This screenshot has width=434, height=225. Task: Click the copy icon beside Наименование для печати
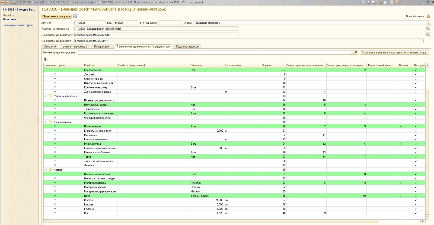coord(428,35)
